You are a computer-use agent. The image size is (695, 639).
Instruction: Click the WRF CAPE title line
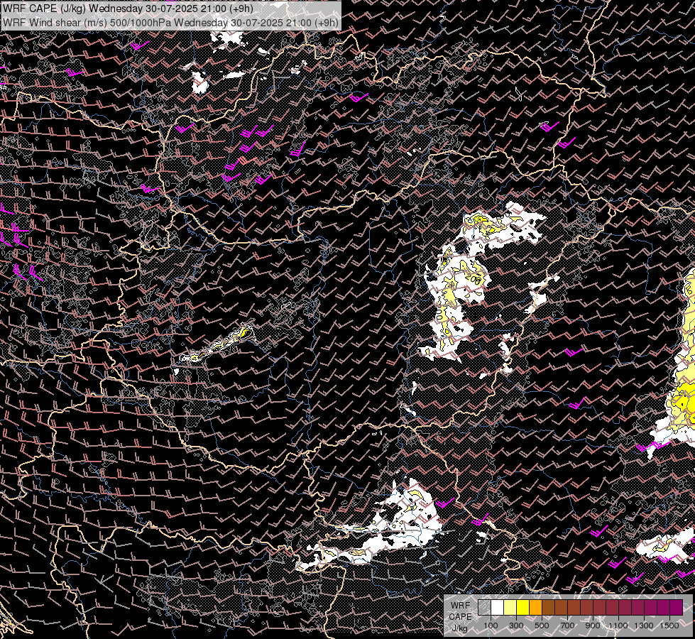tap(128, 9)
